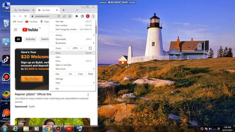Select the Sketch filter chip
Screen dimensions: 235x132
44,39
